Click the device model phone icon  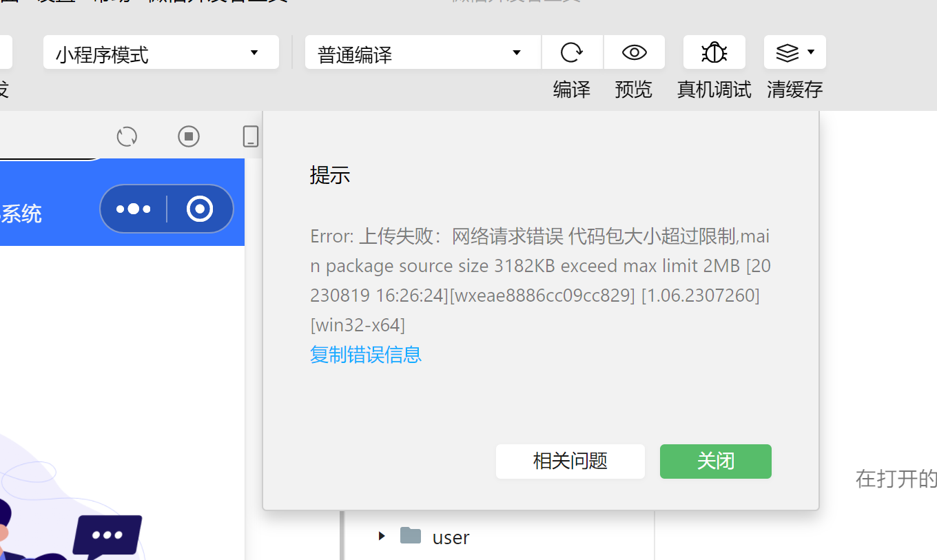(x=250, y=136)
